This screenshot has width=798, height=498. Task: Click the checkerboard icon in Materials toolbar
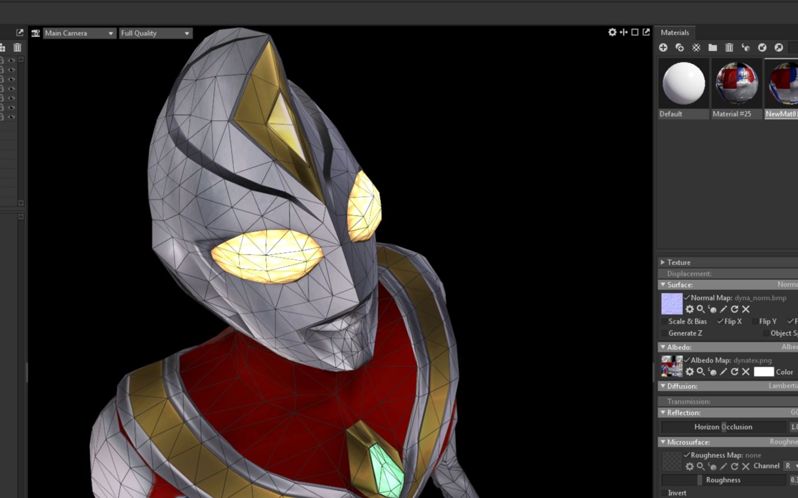point(696,48)
